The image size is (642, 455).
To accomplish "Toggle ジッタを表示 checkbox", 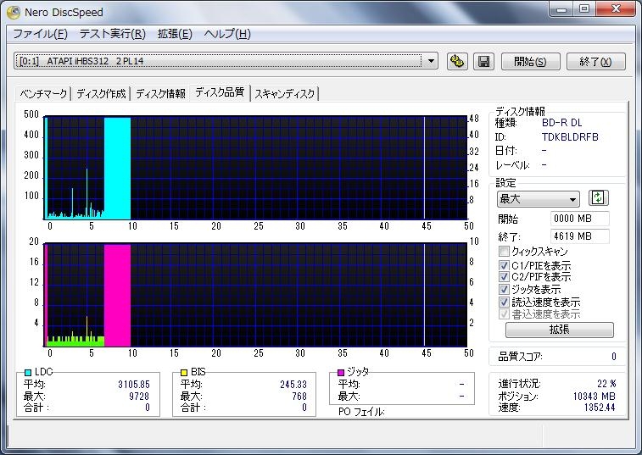I will click(504, 289).
